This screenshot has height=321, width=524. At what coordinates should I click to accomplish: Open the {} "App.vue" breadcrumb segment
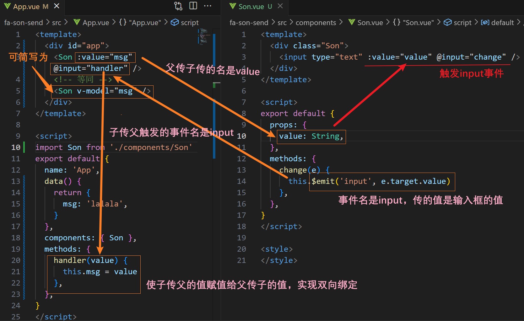pyautogui.click(x=140, y=23)
